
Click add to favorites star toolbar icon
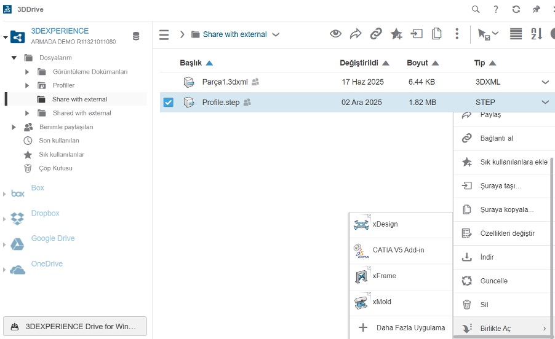[x=396, y=34]
